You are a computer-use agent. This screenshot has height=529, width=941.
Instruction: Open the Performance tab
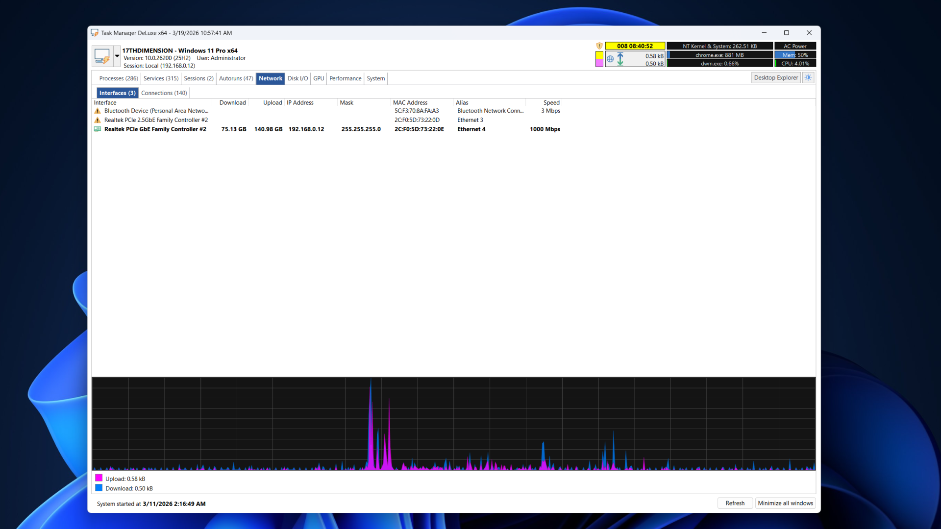pyautogui.click(x=345, y=78)
